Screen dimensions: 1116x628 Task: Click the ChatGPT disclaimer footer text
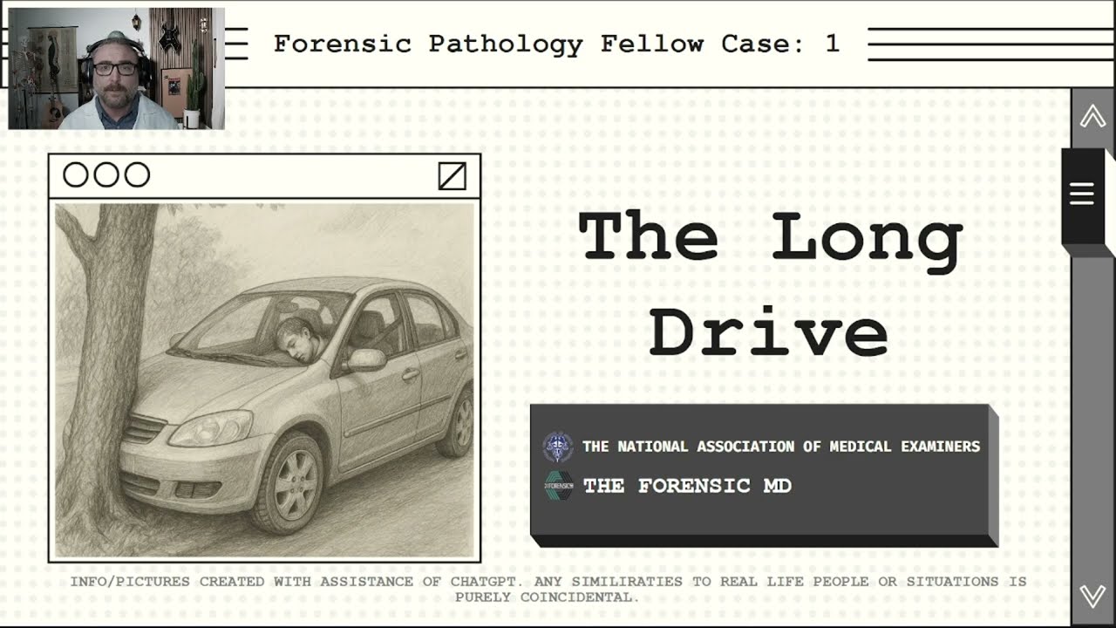pos(548,589)
